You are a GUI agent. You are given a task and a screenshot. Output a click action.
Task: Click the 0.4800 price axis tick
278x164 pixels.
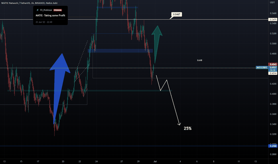[x=273, y=54]
